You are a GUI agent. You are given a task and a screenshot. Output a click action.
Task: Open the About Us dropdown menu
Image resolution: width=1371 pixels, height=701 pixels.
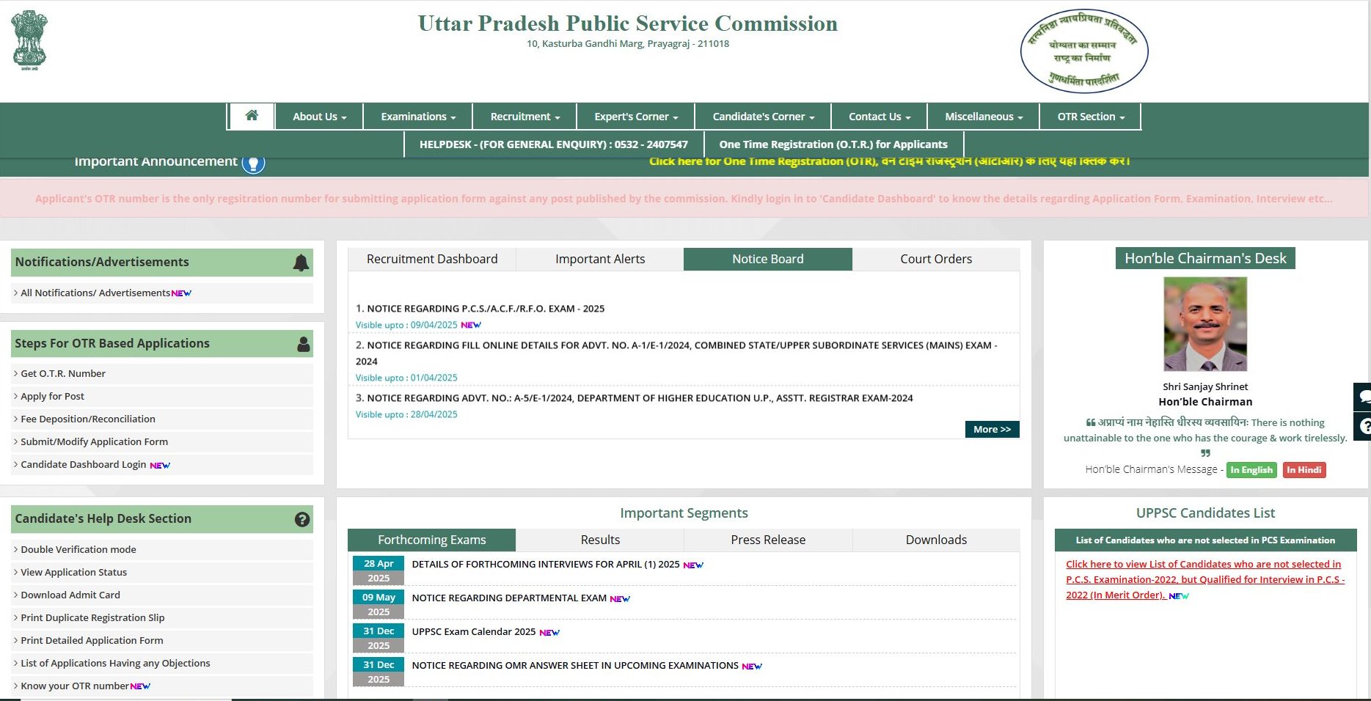(319, 117)
